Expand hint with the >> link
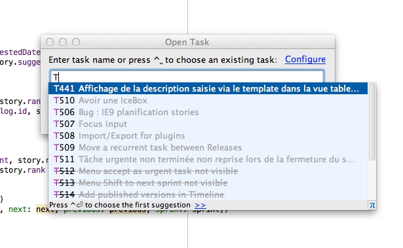Viewport: 403px width, 248px height. pos(201,205)
